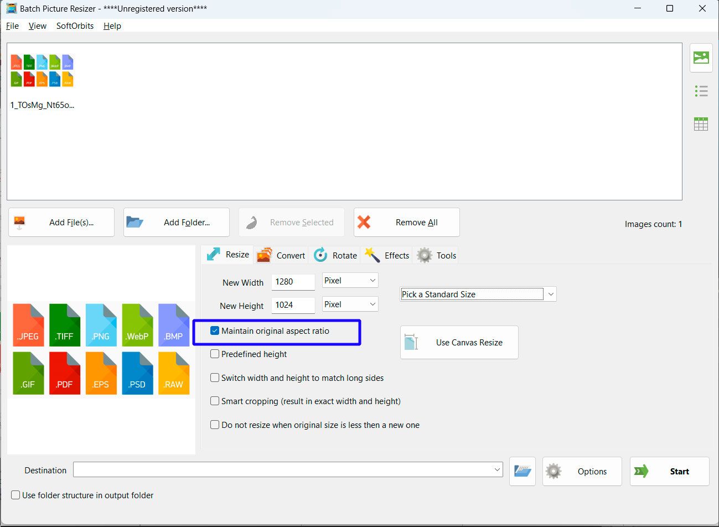Uncheck Maintain original aspect ratio

215,331
